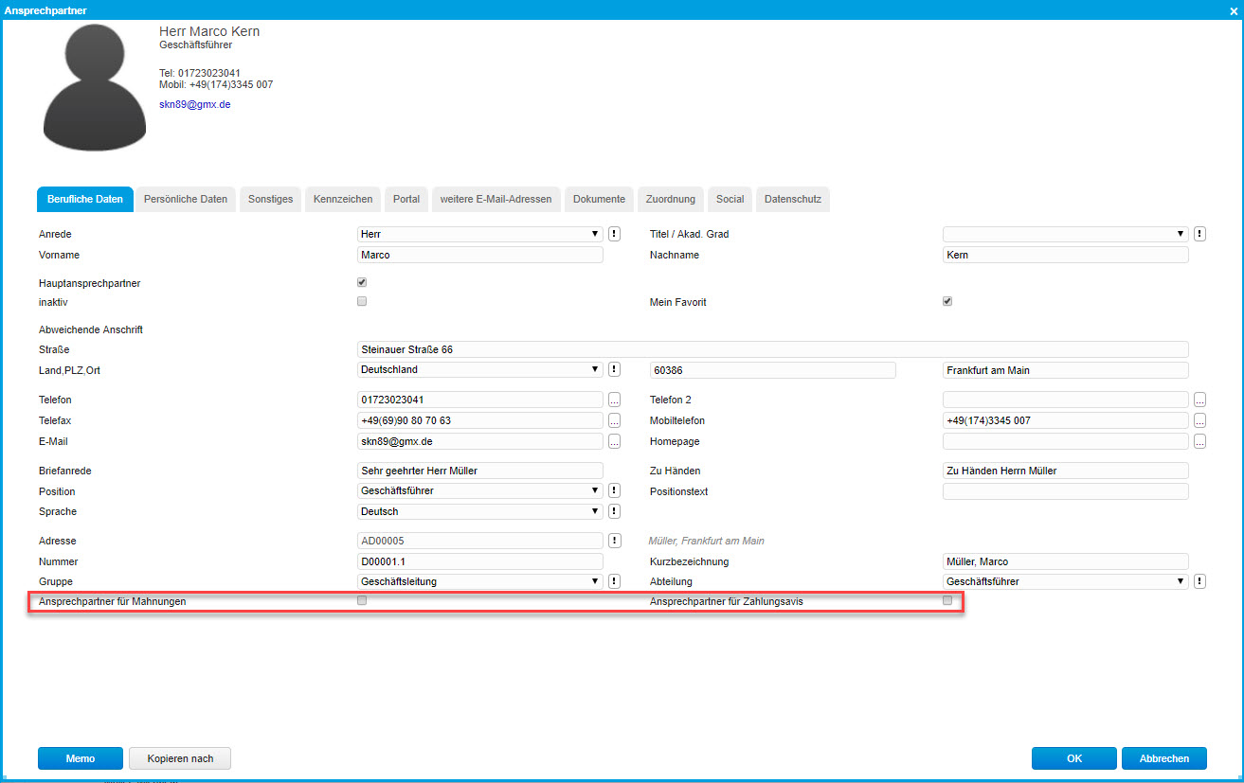Click the Briefanrede input field
This screenshot has height=783, width=1244.
480,471
